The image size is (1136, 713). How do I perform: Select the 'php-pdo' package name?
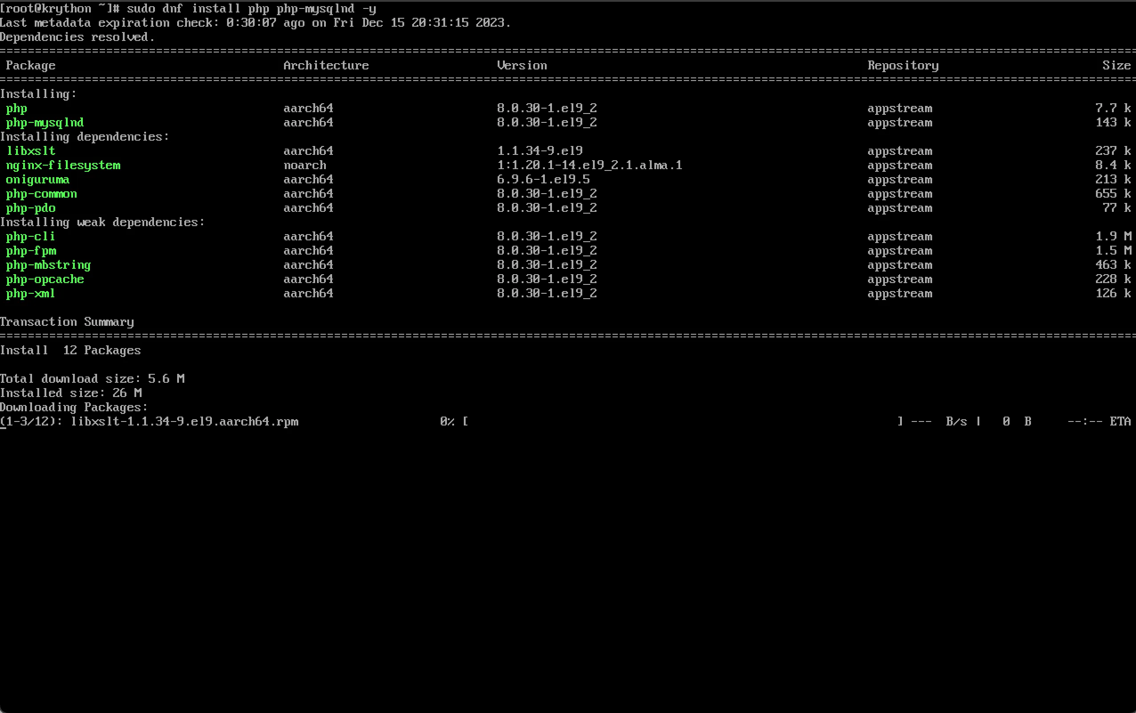[31, 208]
